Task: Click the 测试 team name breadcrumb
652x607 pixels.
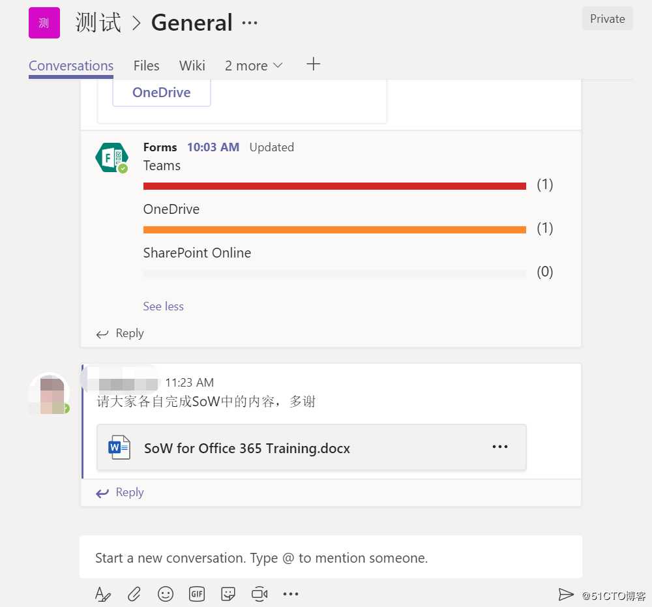Action: [98, 22]
